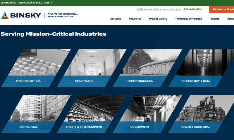Click the 877-4-BINSKY phone number
Image resolution: width=234 pixels, height=140 pixels.
(x=192, y=9)
